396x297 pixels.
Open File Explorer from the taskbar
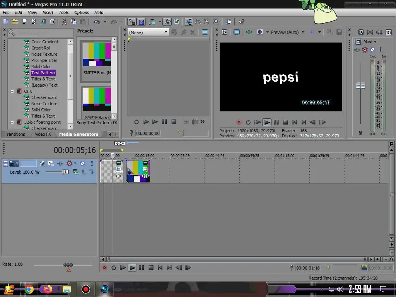[67, 289]
